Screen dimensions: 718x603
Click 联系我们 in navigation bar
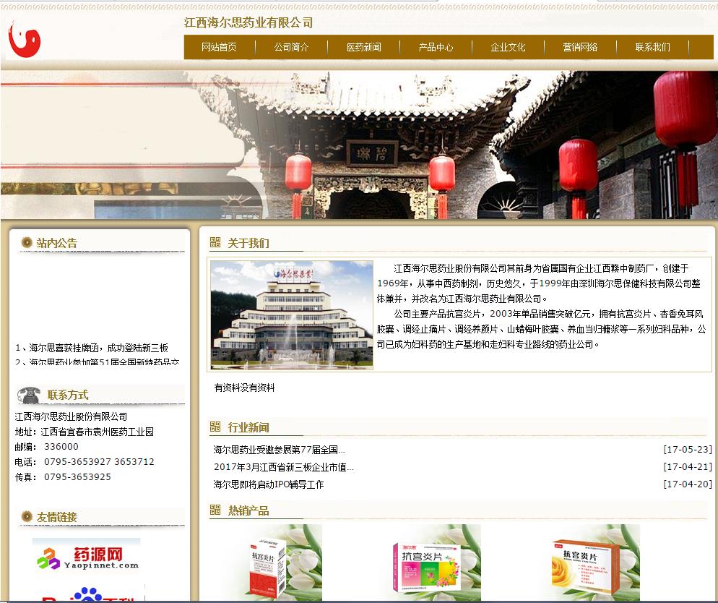(x=652, y=47)
